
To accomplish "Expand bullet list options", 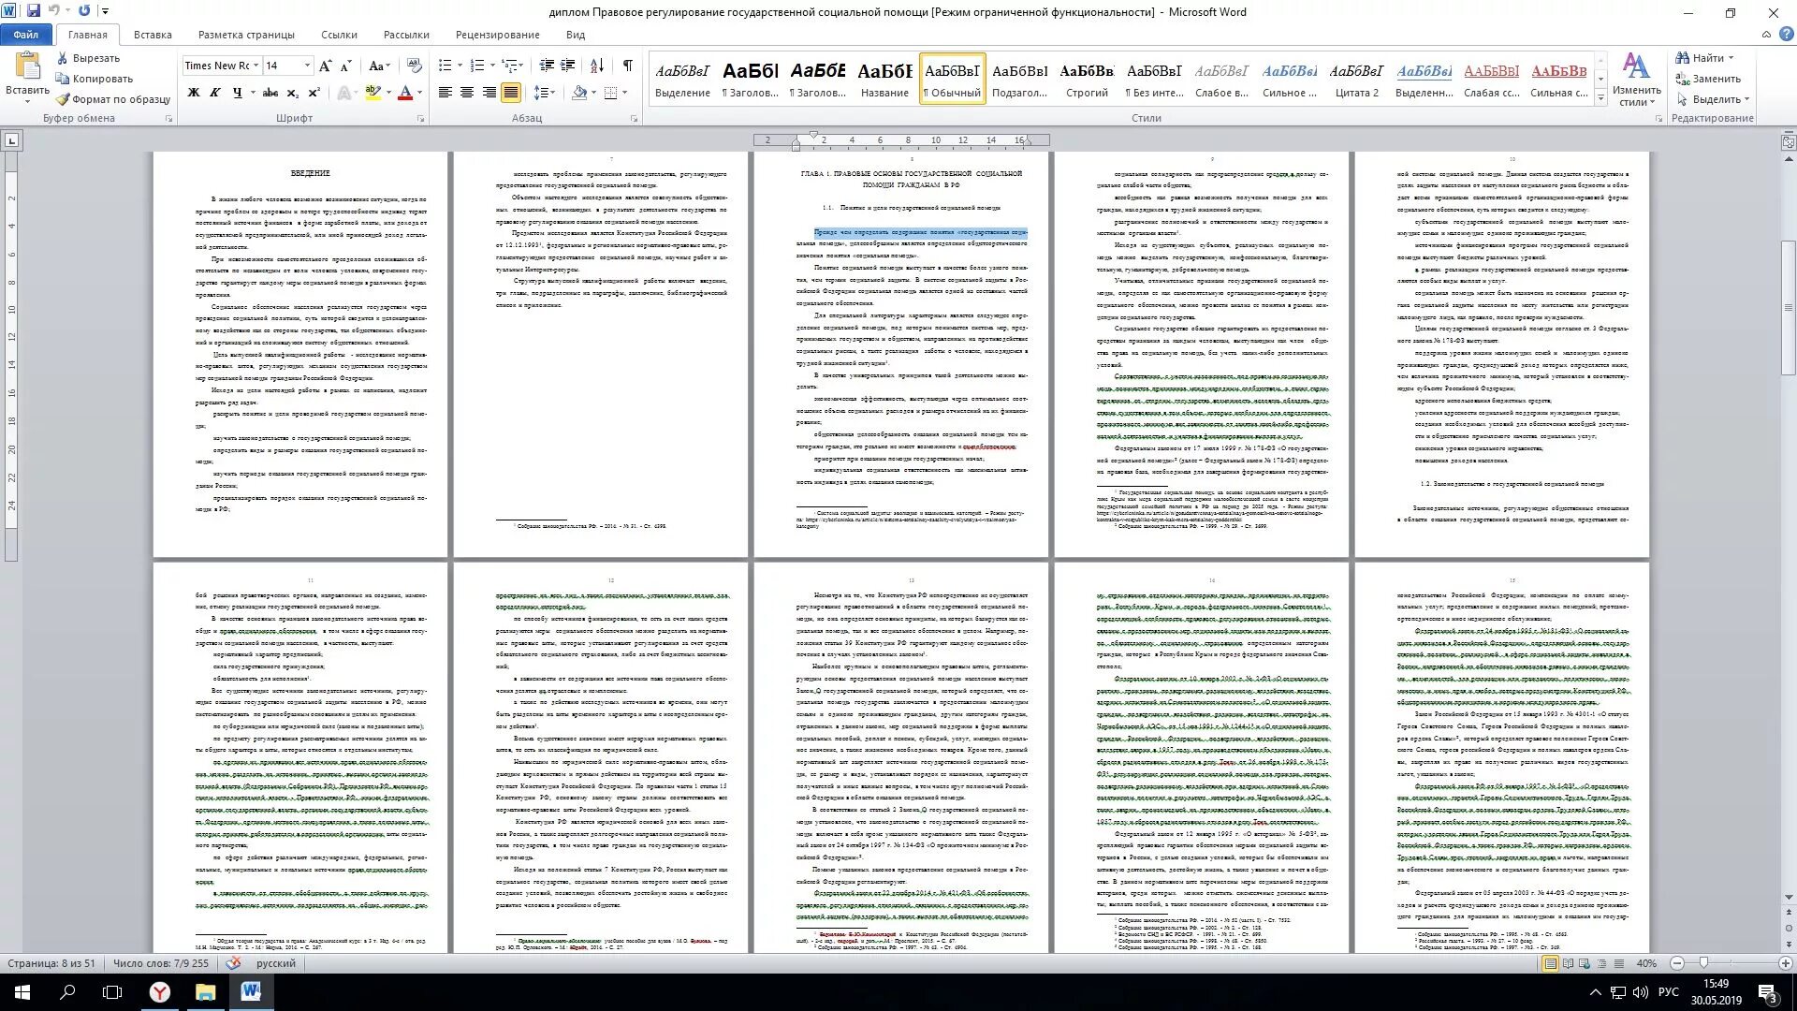I will click(x=460, y=66).
